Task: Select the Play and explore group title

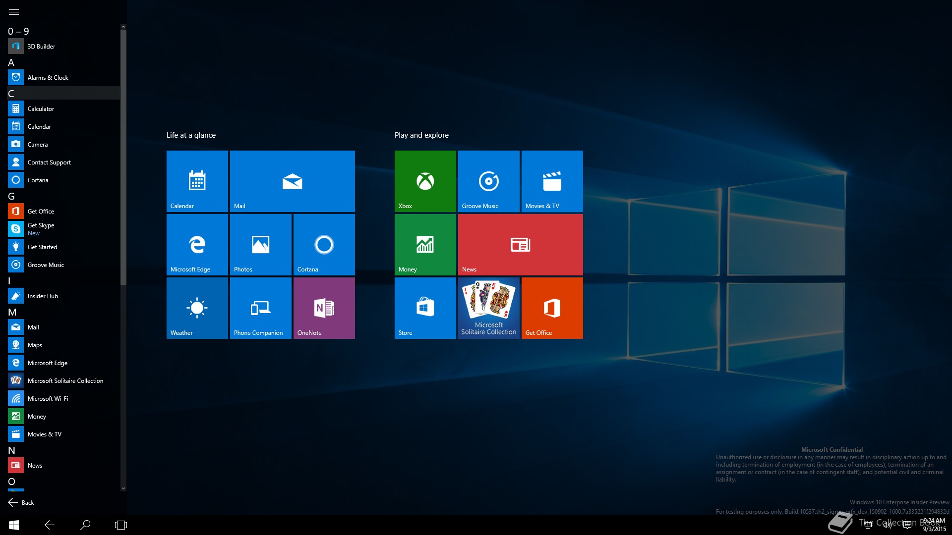Action: point(421,135)
